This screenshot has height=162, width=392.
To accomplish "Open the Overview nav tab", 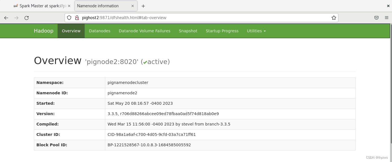I will point(71,31).
